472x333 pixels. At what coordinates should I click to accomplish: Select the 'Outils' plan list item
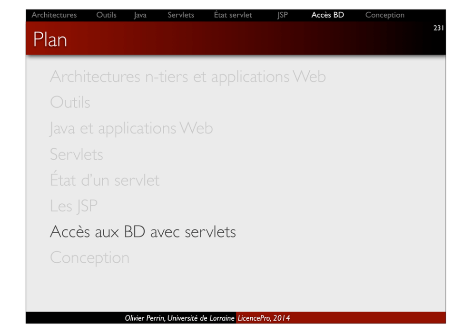coord(70,102)
